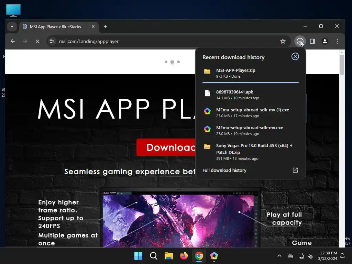Go forward to the next page
Image resolution: width=352 pixels, height=264 pixels.
[25, 41]
